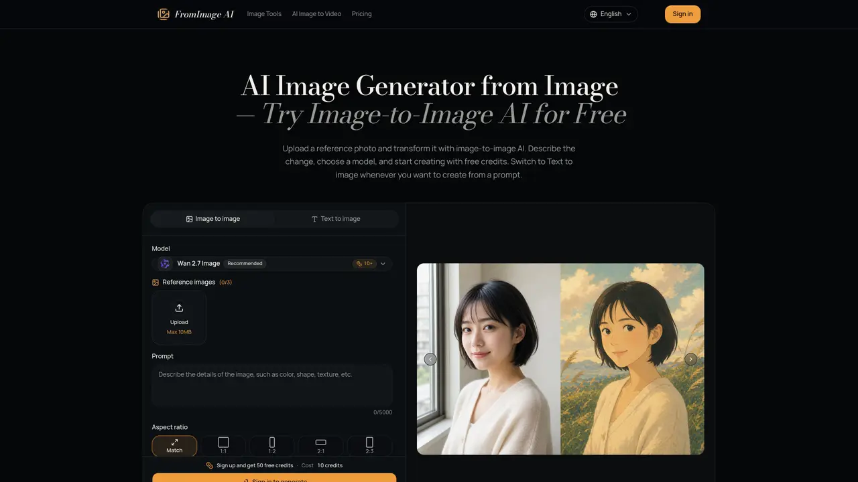Image resolution: width=858 pixels, height=482 pixels.
Task: Open the Image Tools menu
Action: click(x=264, y=14)
